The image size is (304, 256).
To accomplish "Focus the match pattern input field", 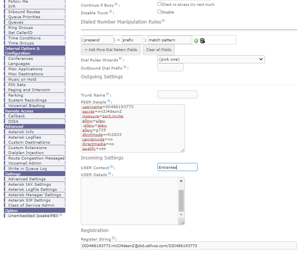I will 170,40.
